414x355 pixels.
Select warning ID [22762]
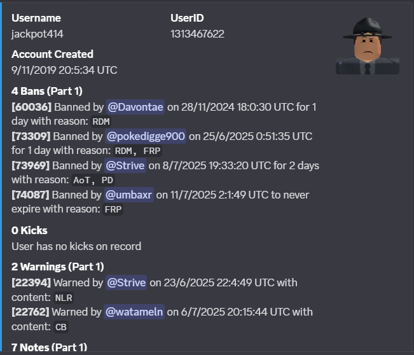click(x=31, y=312)
